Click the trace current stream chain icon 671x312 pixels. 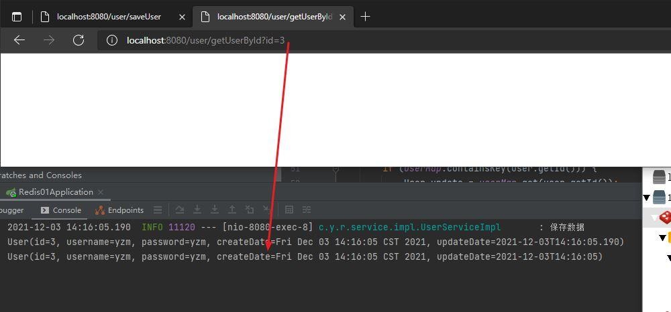click(x=307, y=210)
